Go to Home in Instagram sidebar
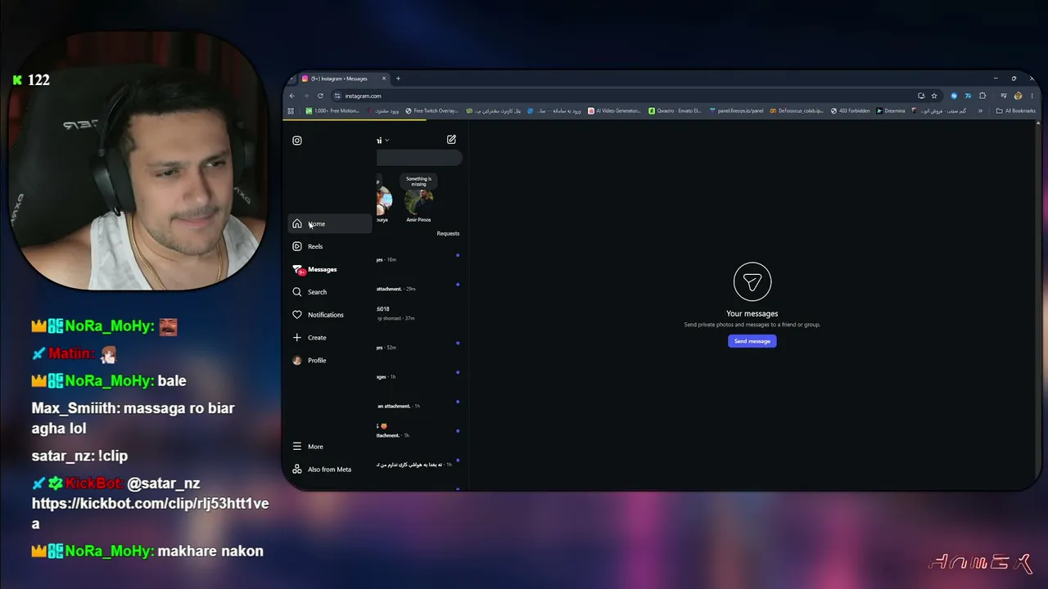1048x589 pixels. click(x=330, y=223)
